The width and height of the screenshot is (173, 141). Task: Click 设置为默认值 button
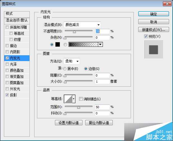tap(69, 123)
